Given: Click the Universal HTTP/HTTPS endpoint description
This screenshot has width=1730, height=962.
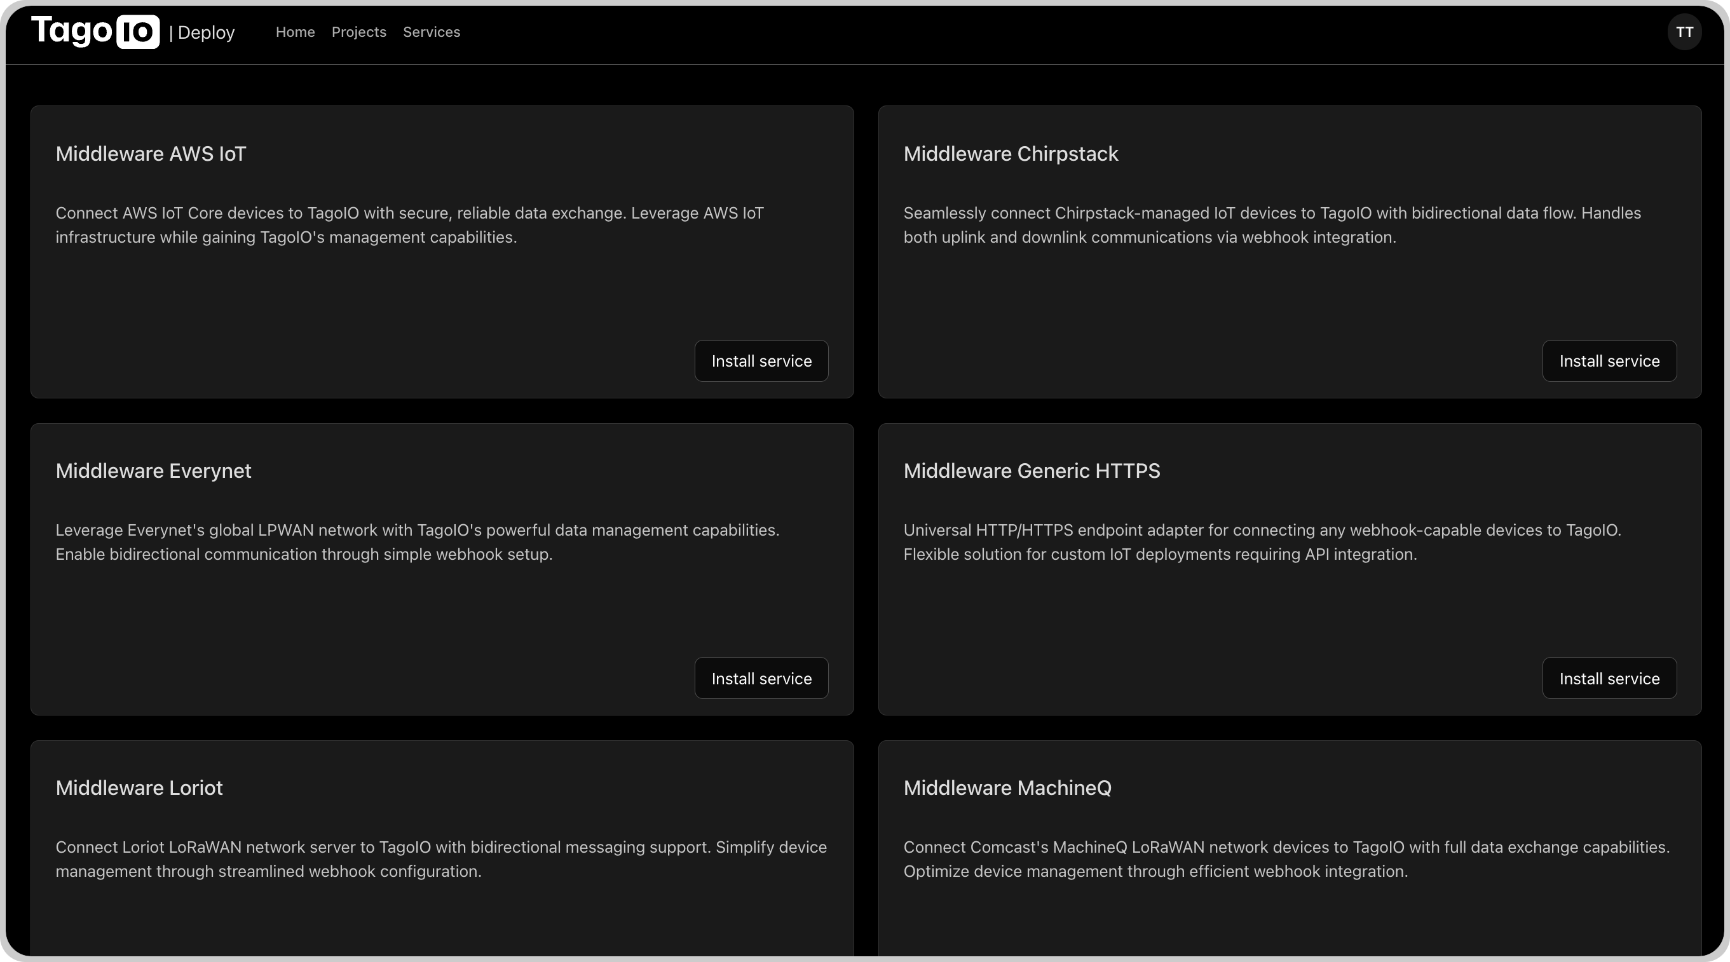Looking at the screenshot, I should click(x=1262, y=542).
